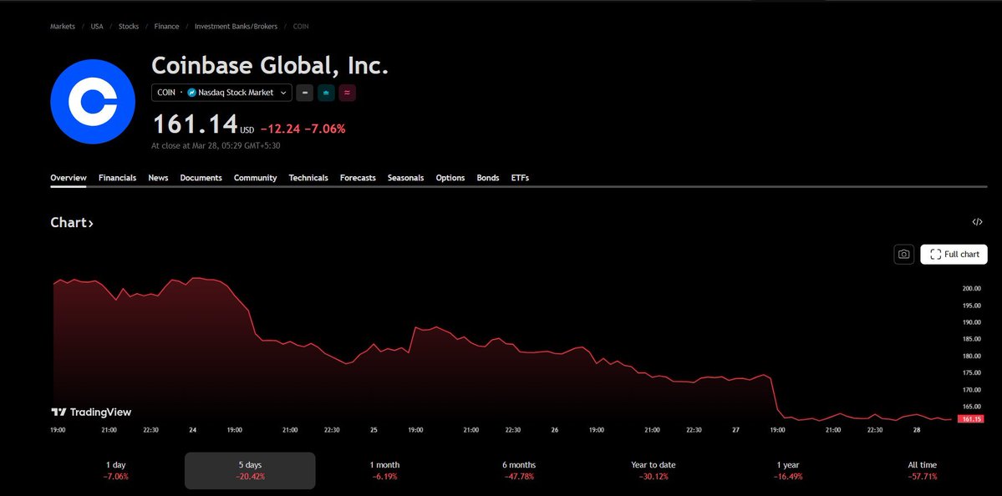Click the Coinbase blue logo
The height and width of the screenshot is (496, 1002).
point(93,102)
